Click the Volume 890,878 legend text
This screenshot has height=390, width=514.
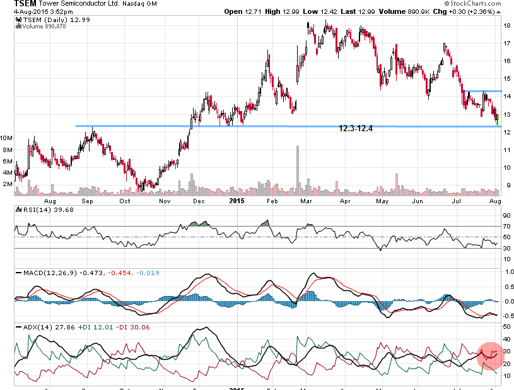pyautogui.click(x=44, y=27)
